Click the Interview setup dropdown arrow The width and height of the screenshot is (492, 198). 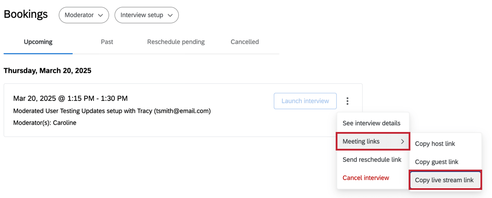170,15
